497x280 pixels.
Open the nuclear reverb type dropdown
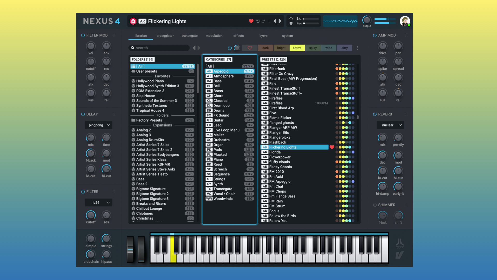click(390, 125)
